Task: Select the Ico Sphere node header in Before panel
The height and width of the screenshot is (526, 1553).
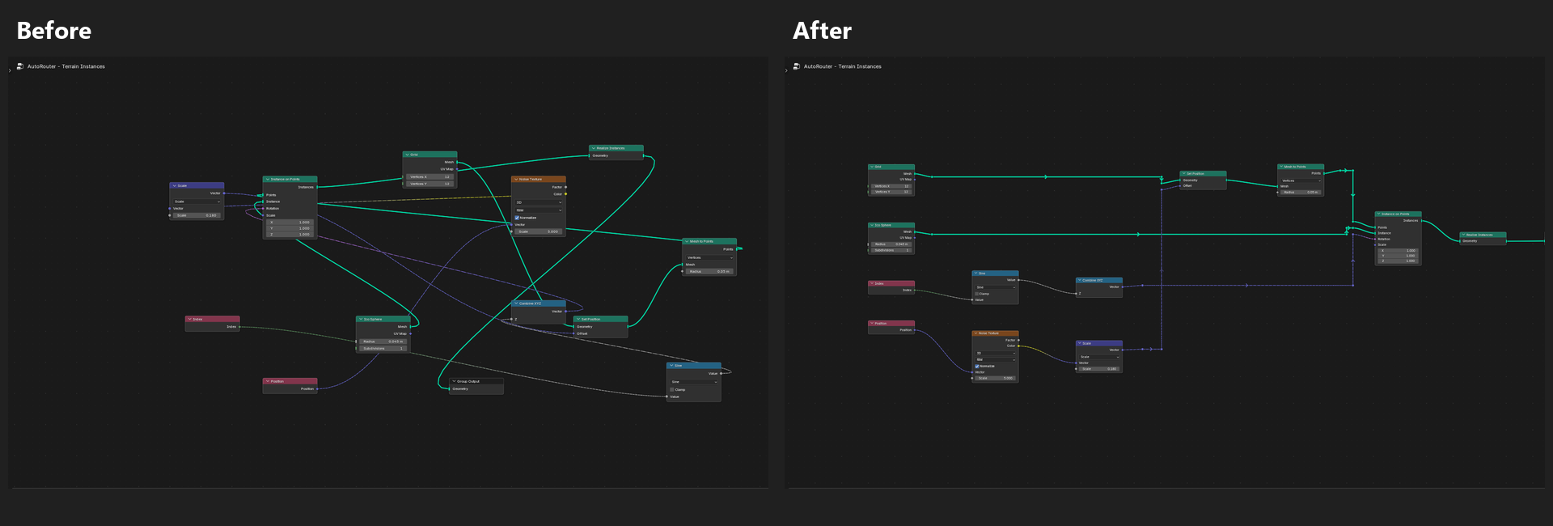Action: pyautogui.click(x=383, y=319)
